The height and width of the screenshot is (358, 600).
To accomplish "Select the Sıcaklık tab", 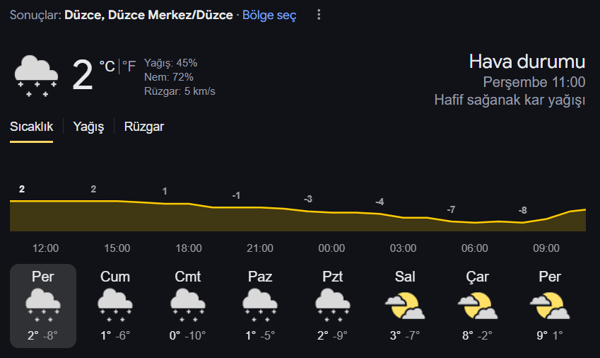I will (31, 127).
